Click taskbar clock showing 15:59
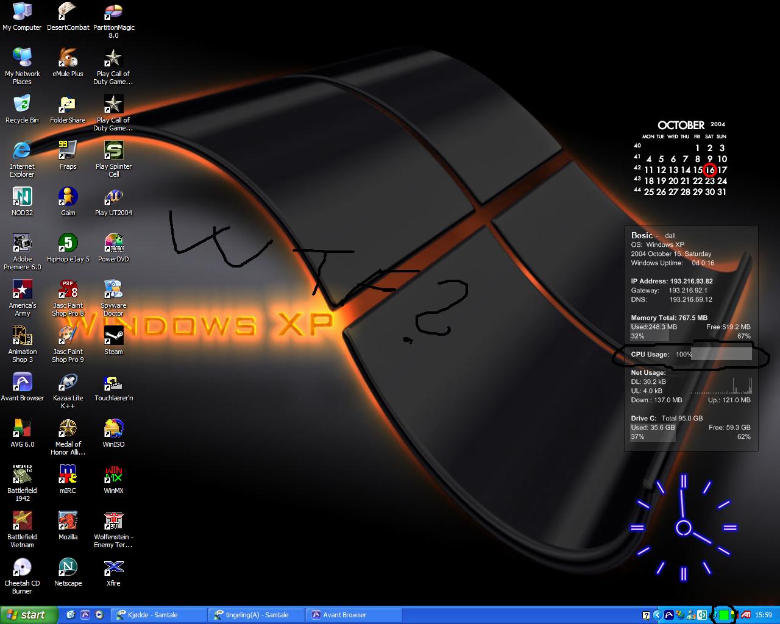Screen dimensions: 780x624 tap(764, 615)
